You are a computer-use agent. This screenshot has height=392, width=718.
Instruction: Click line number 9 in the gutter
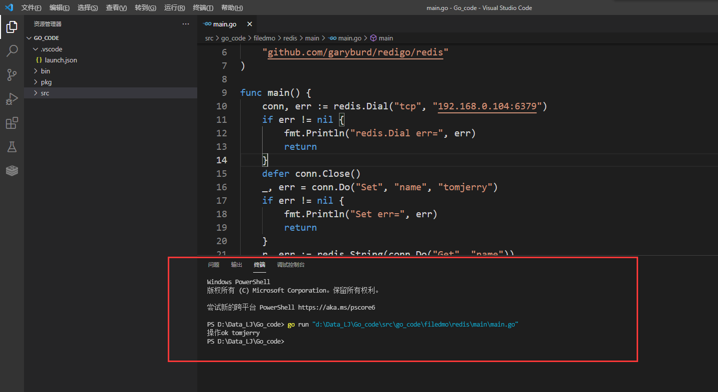pyautogui.click(x=224, y=93)
